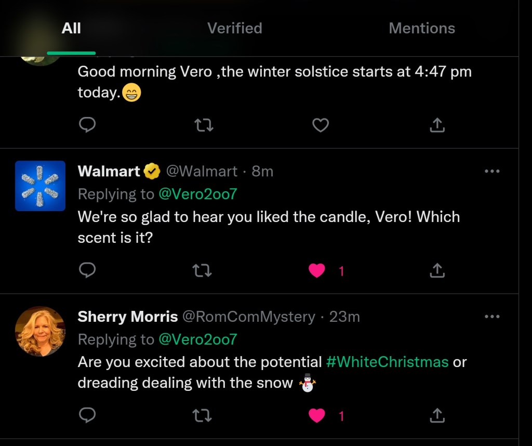Open the #WhiteChristmas hashtag link

click(x=387, y=362)
